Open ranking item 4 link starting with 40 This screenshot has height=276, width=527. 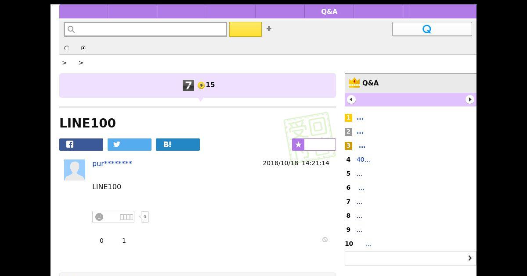coord(363,160)
